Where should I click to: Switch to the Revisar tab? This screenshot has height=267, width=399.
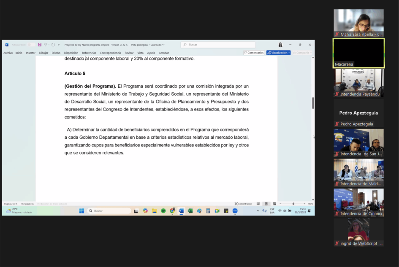[x=129, y=53]
